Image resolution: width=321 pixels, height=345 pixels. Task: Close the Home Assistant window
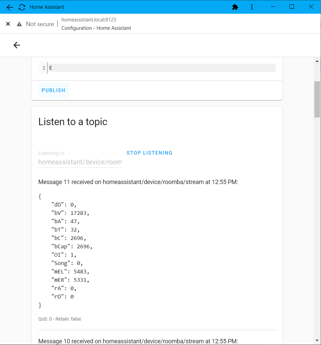(311, 7)
